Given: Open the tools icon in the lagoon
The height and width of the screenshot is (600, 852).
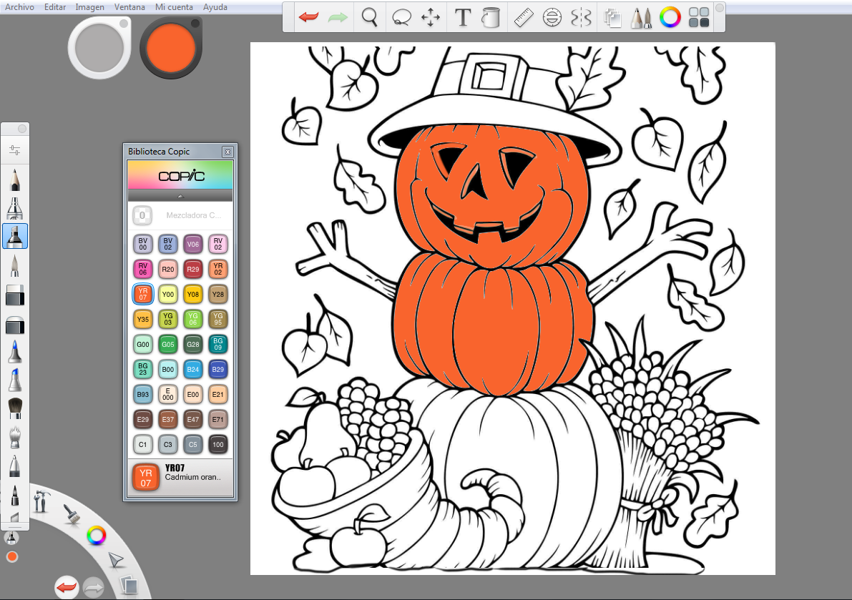Looking at the screenshot, I should click(x=41, y=501).
